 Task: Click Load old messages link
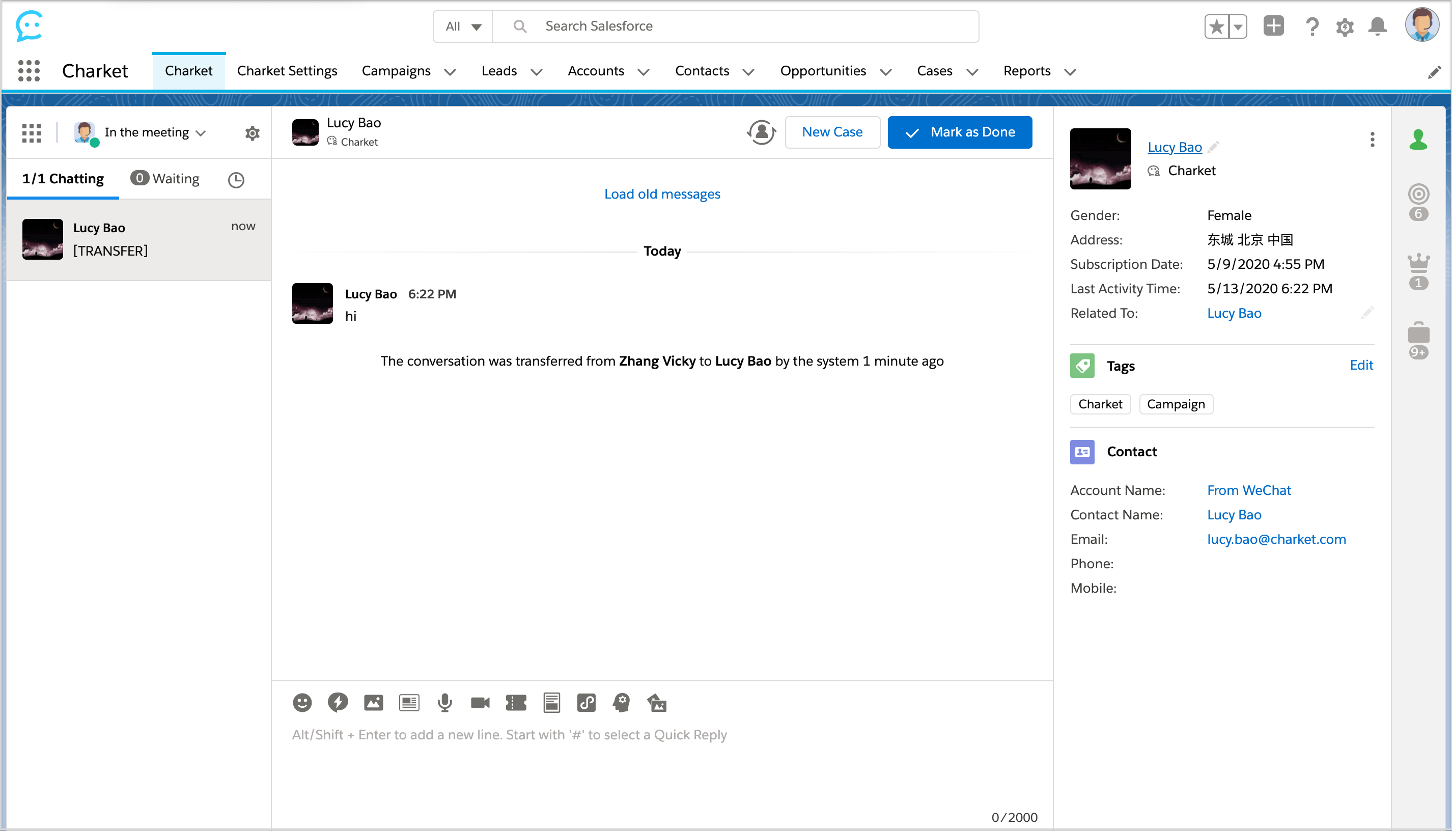(x=662, y=194)
